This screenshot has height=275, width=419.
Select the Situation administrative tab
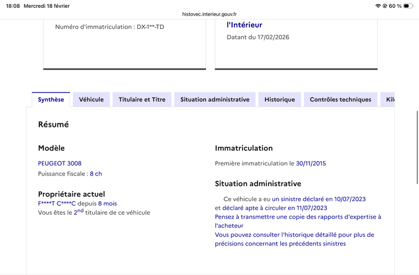point(215,100)
